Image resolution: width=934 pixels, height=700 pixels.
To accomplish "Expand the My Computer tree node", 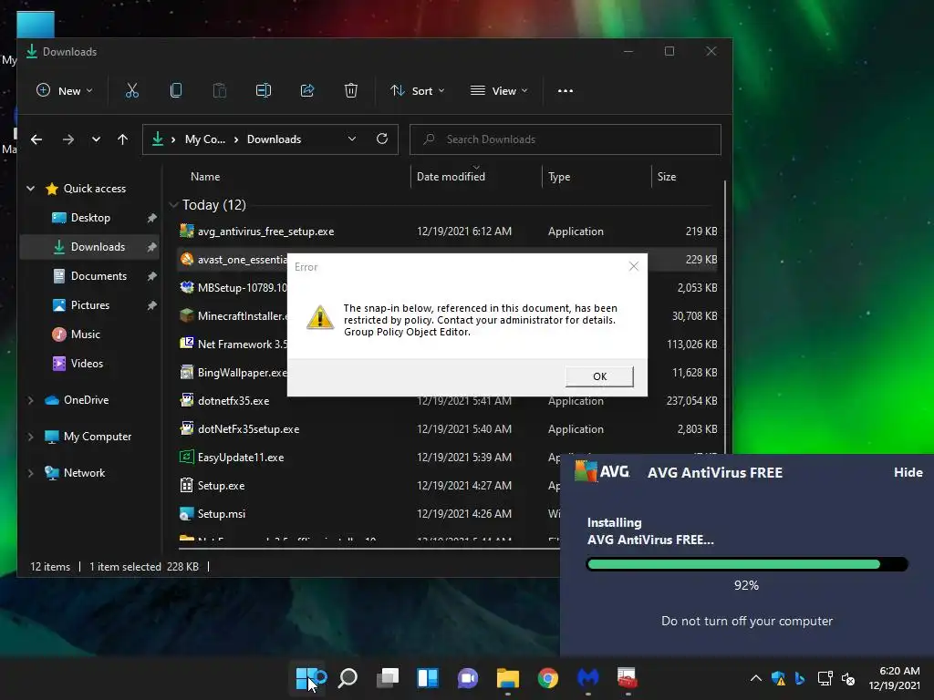I will pos(30,437).
